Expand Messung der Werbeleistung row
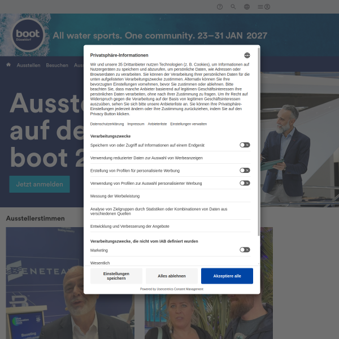The height and width of the screenshot is (339, 339). (171, 196)
